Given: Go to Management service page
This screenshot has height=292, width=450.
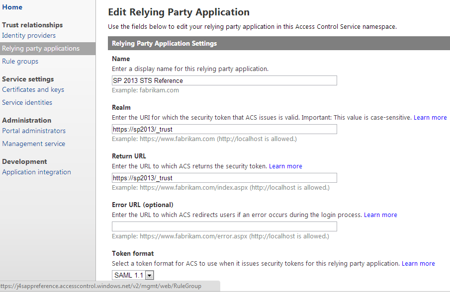Looking at the screenshot, I should pos(34,144).
